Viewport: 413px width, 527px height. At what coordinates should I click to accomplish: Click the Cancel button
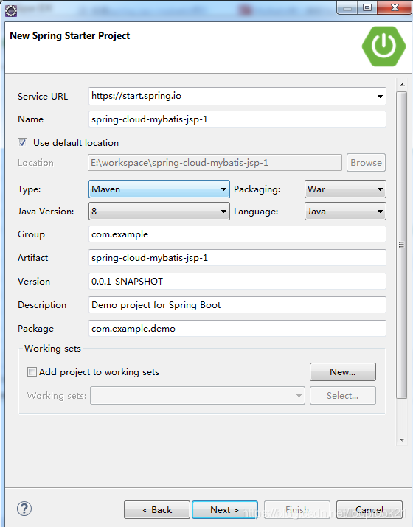tap(369, 510)
